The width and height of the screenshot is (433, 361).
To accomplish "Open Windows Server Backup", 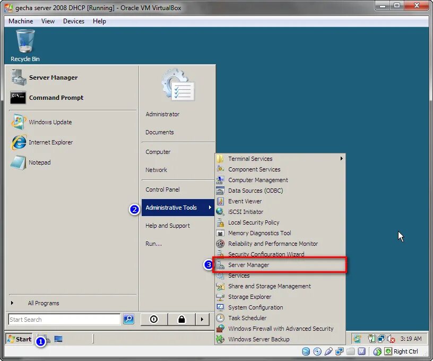I will pyautogui.click(x=280, y=339).
